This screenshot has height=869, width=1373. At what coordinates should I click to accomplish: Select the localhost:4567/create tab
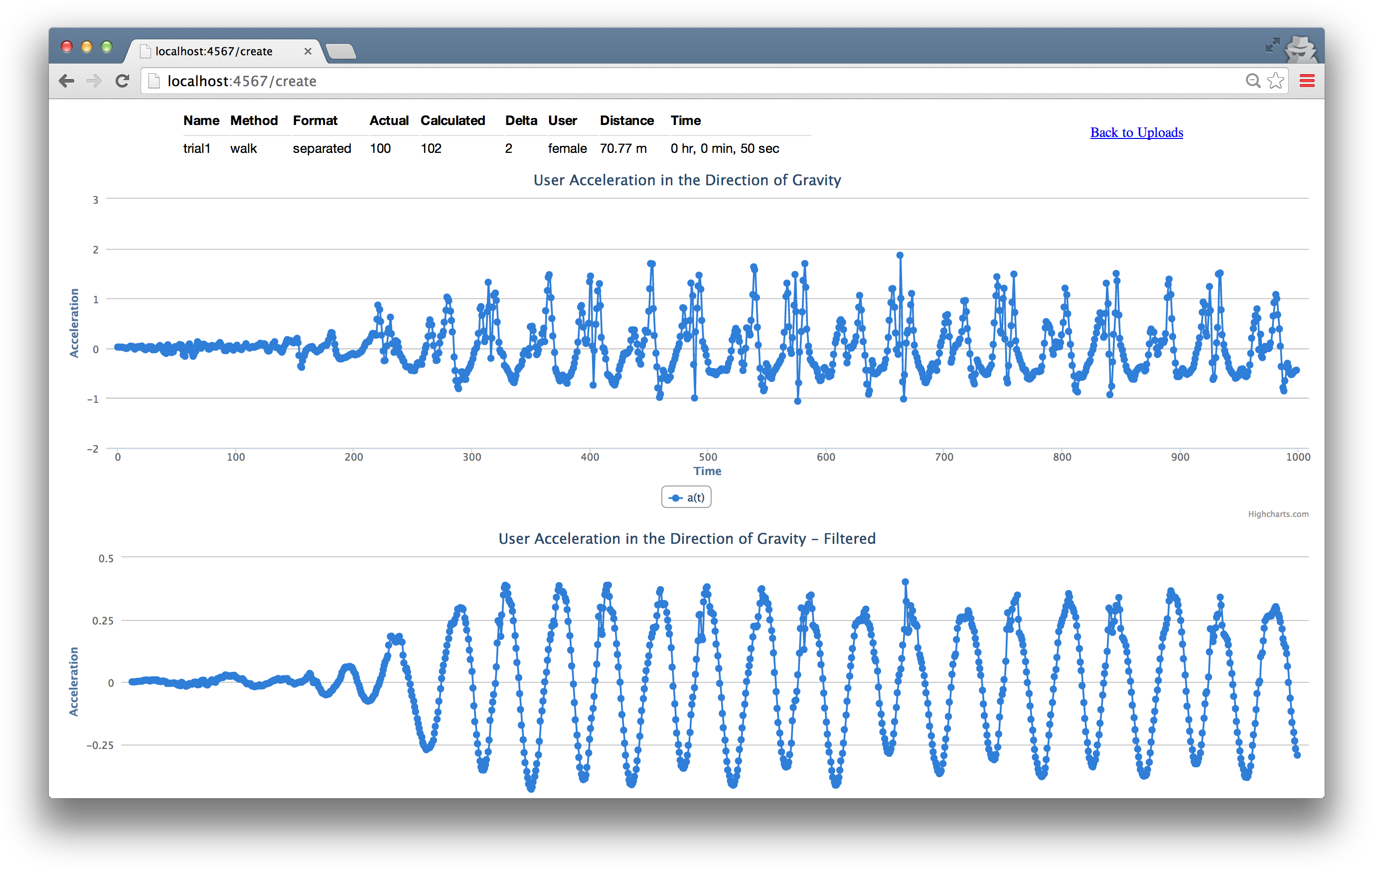point(214,51)
